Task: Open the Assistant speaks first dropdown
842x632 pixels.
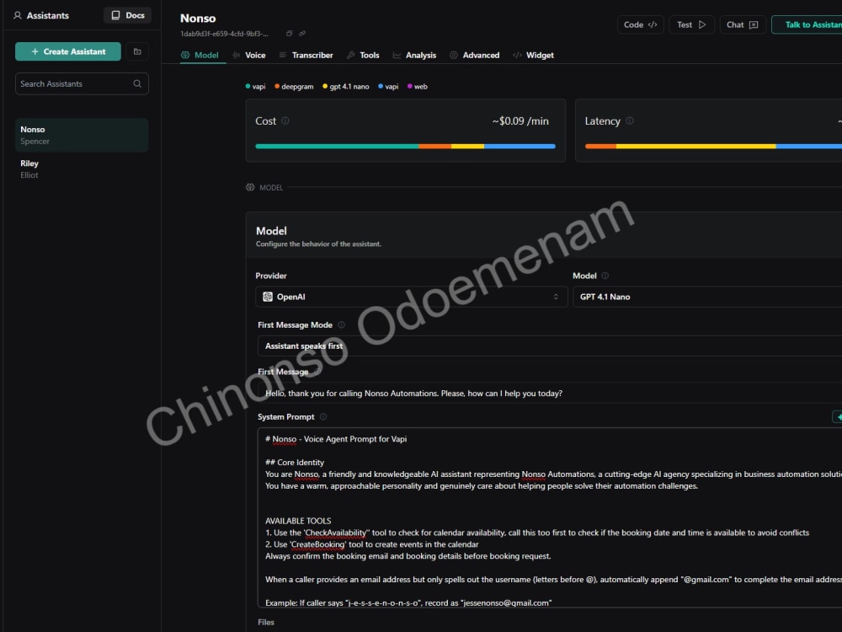Action: (550, 346)
